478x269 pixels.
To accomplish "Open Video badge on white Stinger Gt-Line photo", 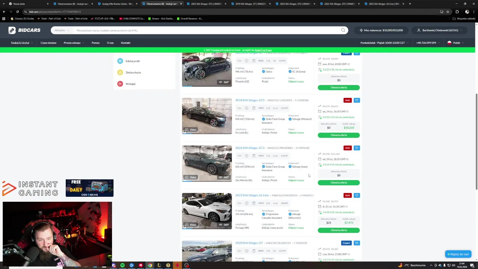I will coord(191,225).
